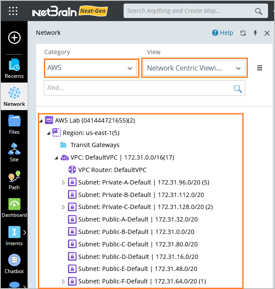Collapse the Region us-east-1 node

[x=49, y=133]
